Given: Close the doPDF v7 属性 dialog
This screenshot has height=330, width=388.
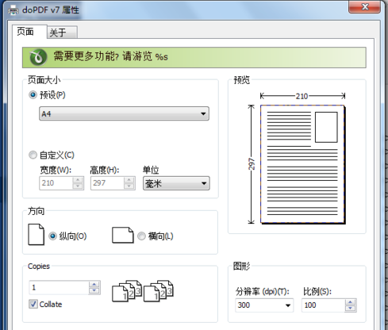Looking at the screenshot, I should (x=364, y=6).
